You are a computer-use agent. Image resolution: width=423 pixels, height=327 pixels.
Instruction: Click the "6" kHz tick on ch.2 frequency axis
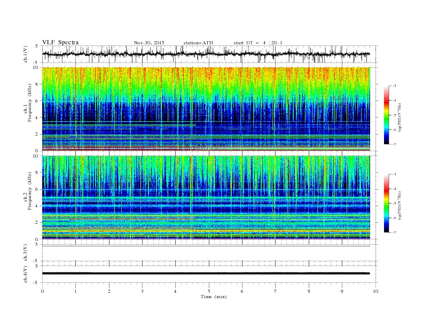[37, 189]
